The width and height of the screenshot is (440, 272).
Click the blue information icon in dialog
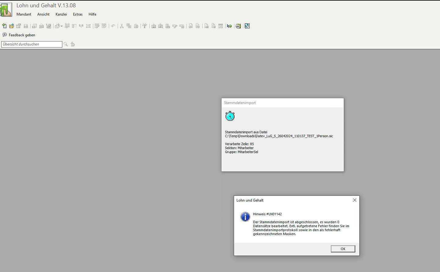245,217
